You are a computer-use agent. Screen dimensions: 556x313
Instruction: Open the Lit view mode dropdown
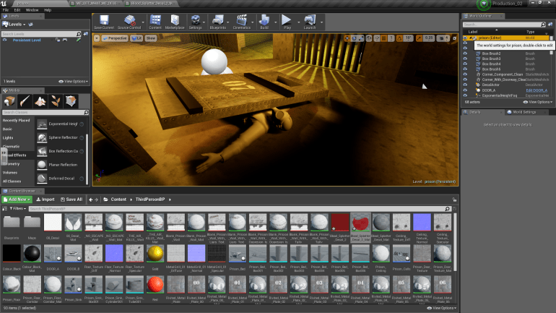(136, 38)
